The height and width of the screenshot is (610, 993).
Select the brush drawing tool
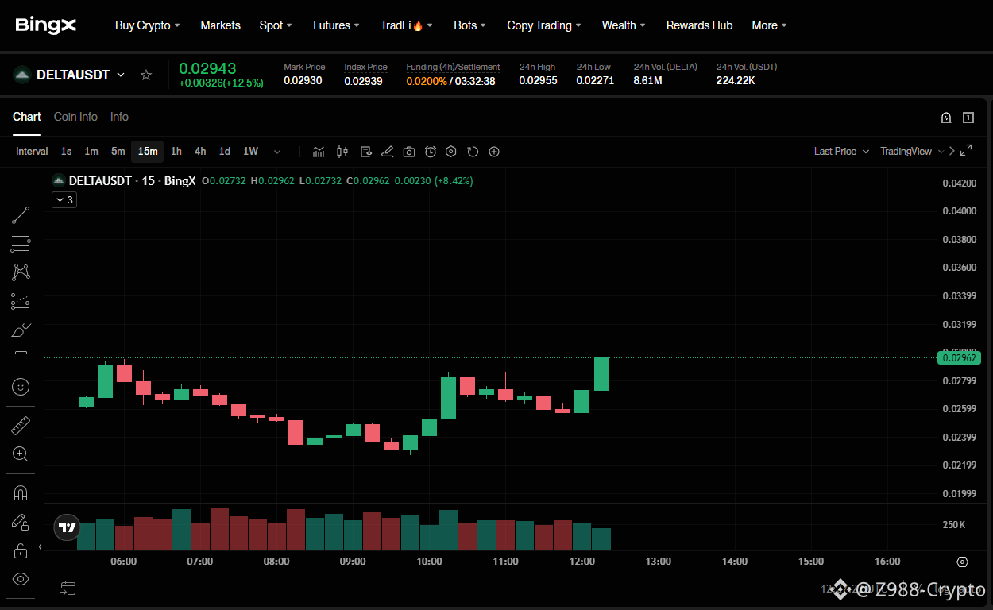pyautogui.click(x=21, y=330)
